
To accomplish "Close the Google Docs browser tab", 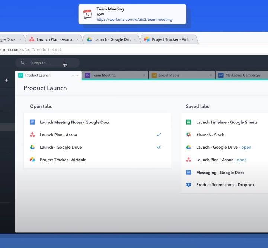I will click(x=20, y=39).
